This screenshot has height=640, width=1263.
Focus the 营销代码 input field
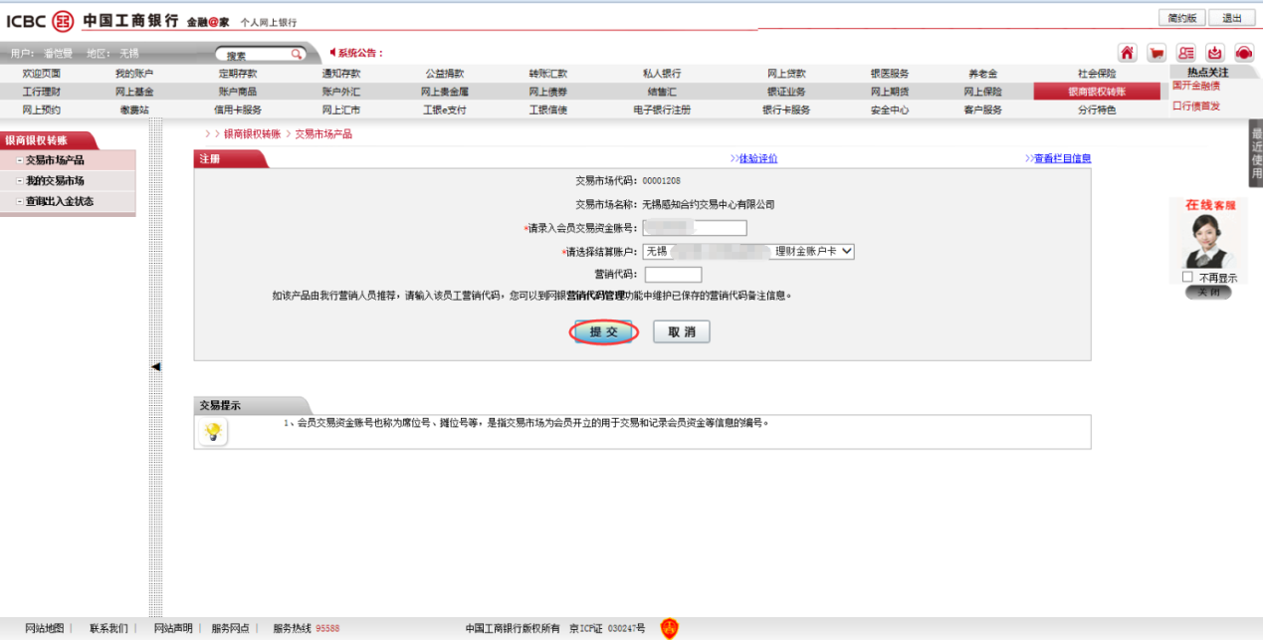coord(673,275)
